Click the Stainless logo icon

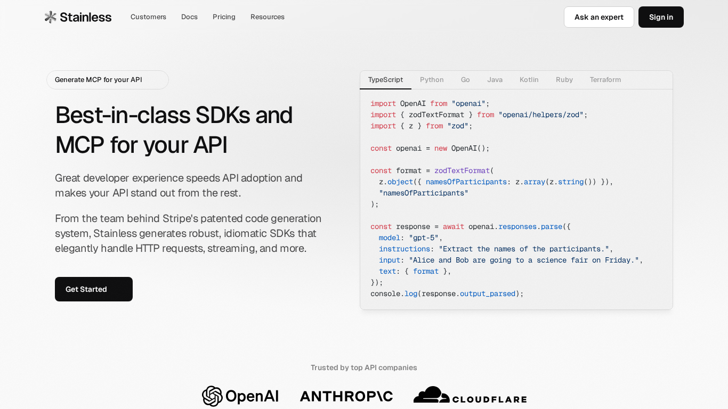point(51,17)
